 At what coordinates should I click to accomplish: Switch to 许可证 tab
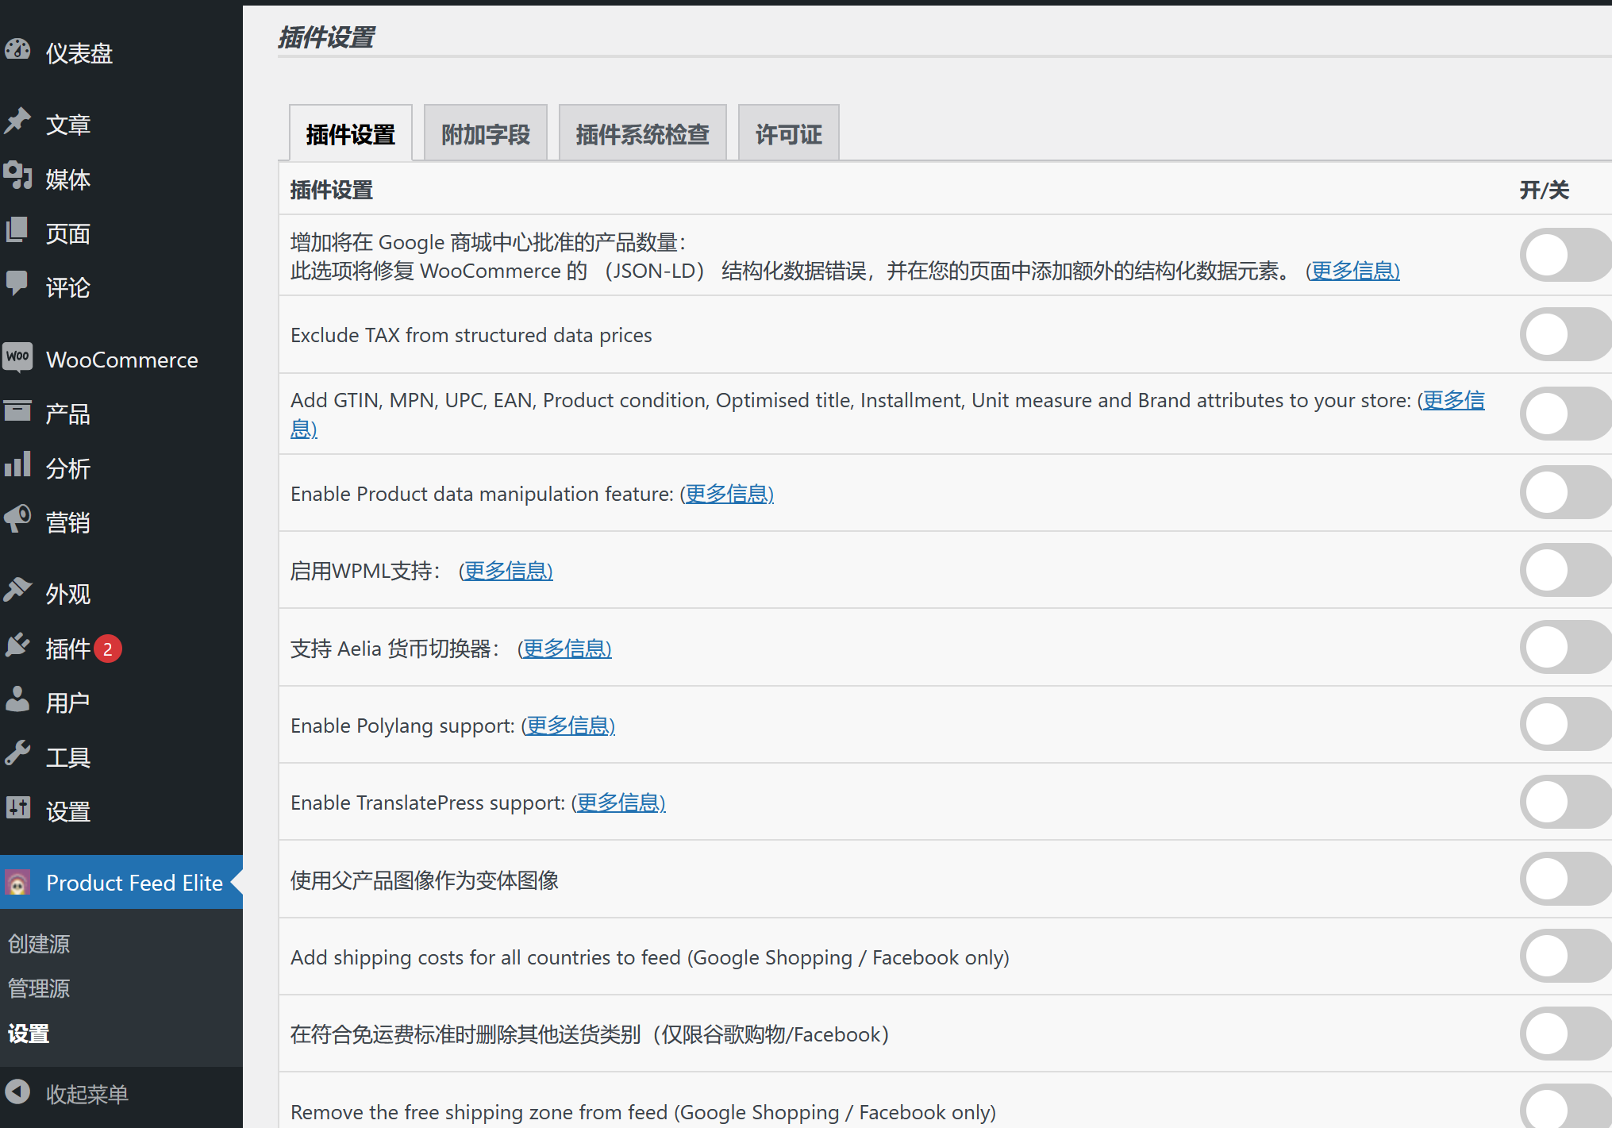coord(789,135)
